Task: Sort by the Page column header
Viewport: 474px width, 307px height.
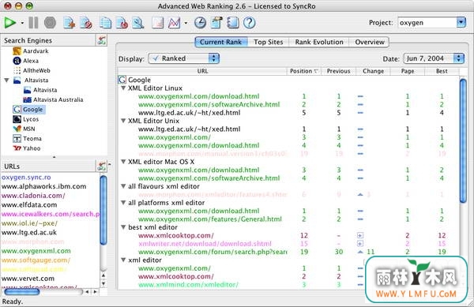Action: [408, 71]
